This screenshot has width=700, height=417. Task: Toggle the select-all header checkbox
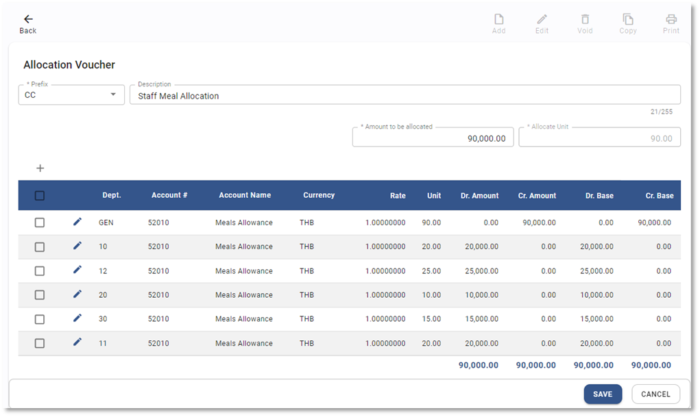[40, 196]
